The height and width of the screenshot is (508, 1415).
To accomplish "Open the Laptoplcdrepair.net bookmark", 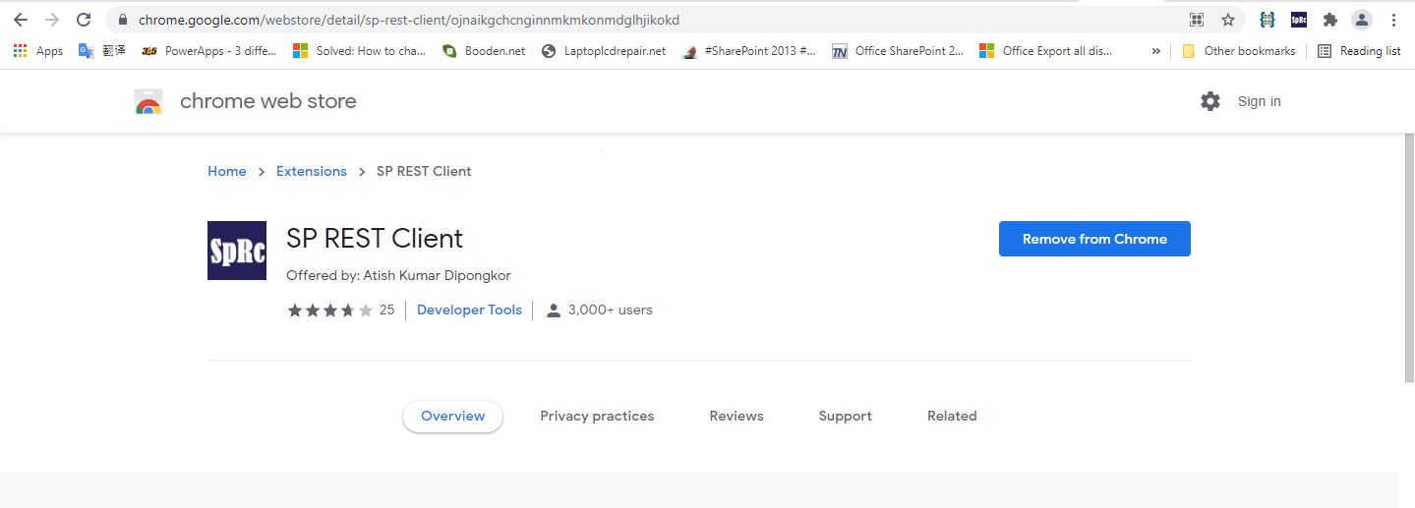I will (x=604, y=51).
